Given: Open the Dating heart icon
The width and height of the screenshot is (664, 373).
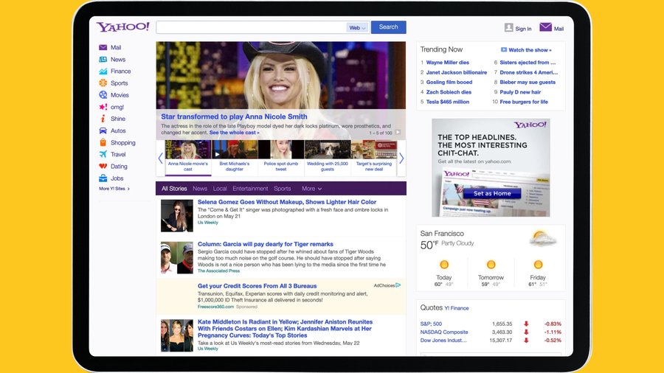Looking at the screenshot, I should click(103, 167).
